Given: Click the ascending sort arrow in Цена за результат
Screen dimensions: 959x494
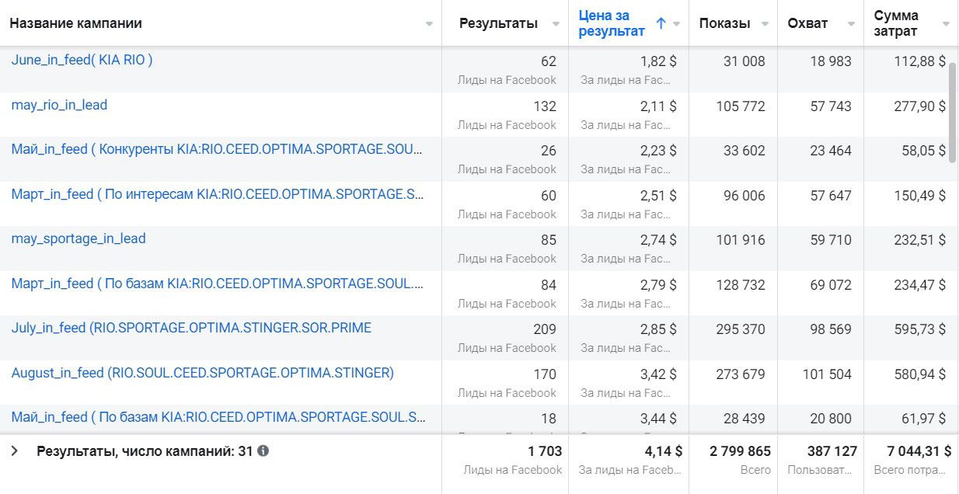Looking at the screenshot, I should (661, 23).
